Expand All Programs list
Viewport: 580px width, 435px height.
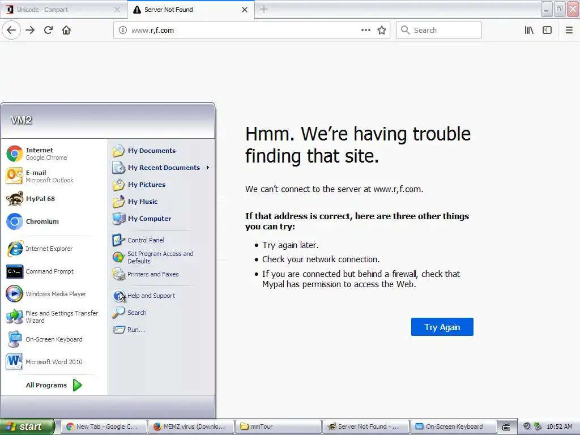coord(53,385)
